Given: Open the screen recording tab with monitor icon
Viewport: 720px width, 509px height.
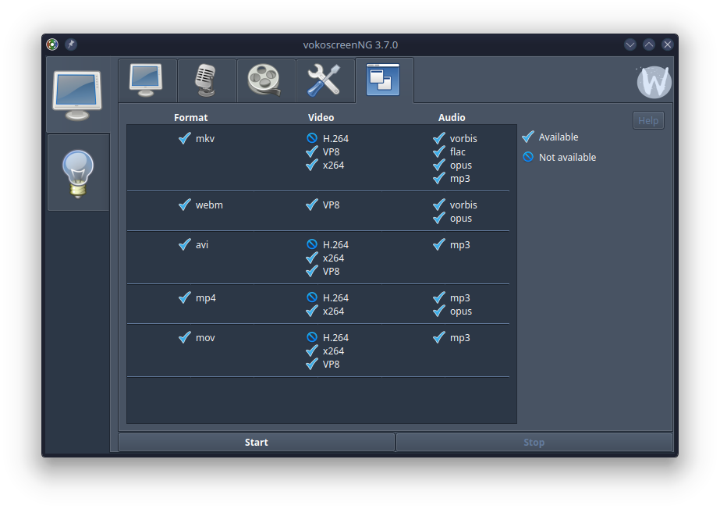Looking at the screenshot, I should click(147, 80).
